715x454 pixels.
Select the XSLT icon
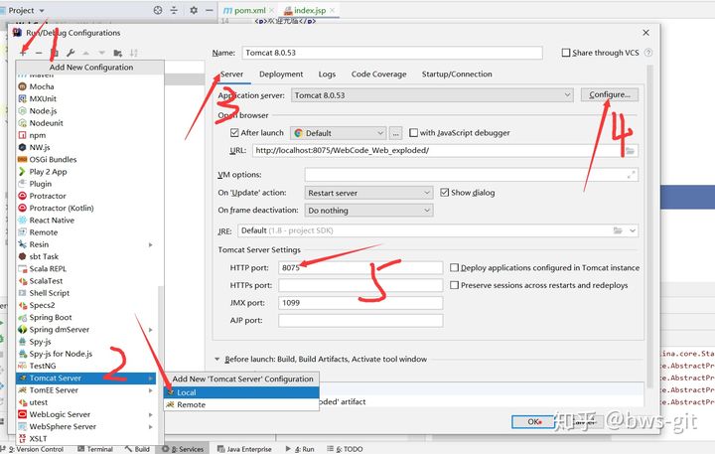tap(22, 438)
